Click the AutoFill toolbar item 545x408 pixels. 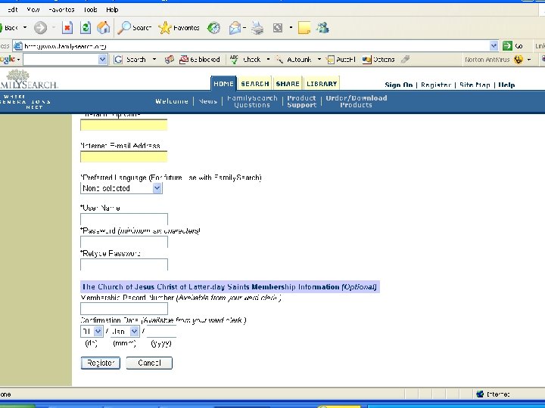pyautogui.click(x=341, y=60)
